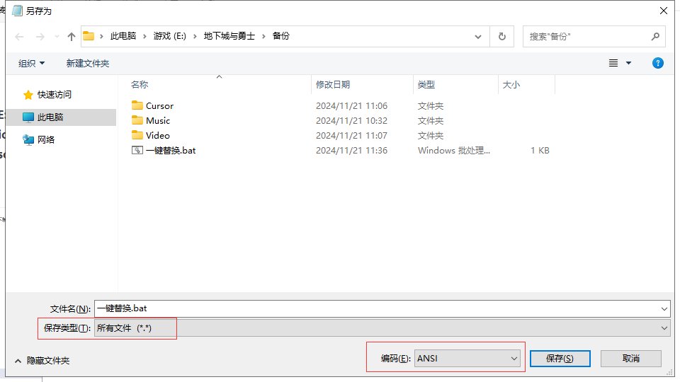Open the 保存类型 combo box
Image resolution: width=680 pixels, height=382 pixels.
382,328
